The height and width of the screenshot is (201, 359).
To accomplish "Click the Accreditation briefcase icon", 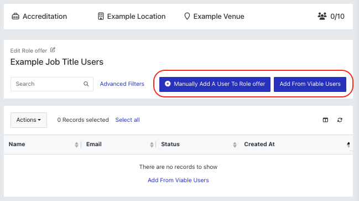I will pyautogui.click(x=15, y=16).
